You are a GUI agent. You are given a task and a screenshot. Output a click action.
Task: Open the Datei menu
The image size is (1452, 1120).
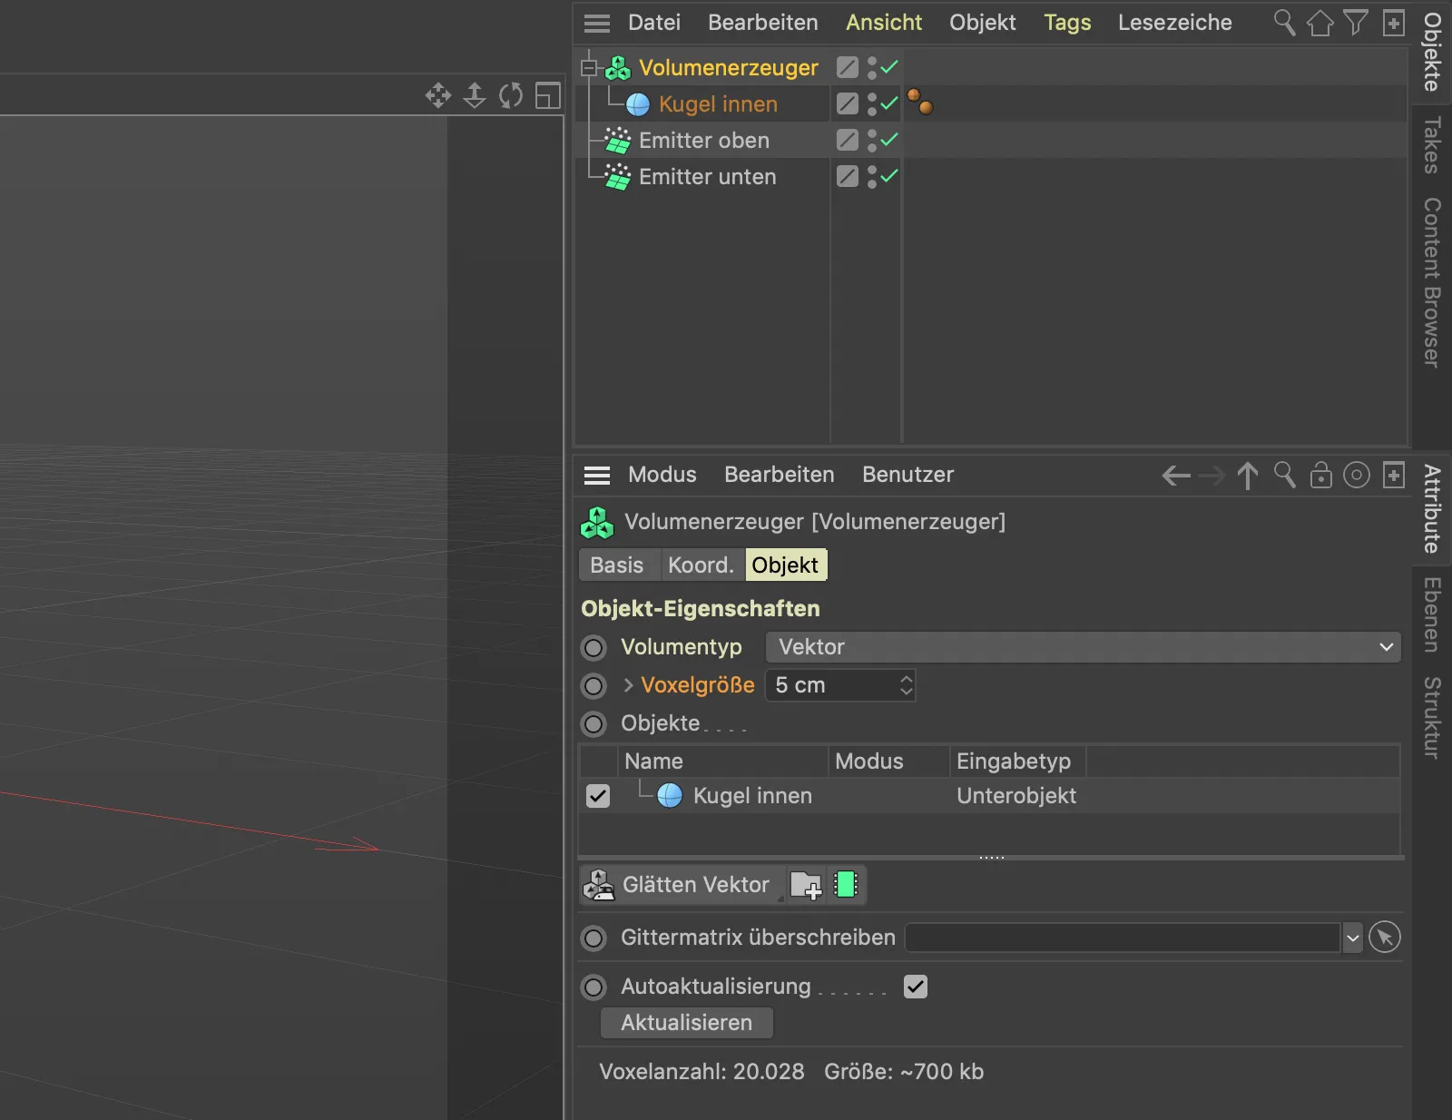[x=654, y=23]
